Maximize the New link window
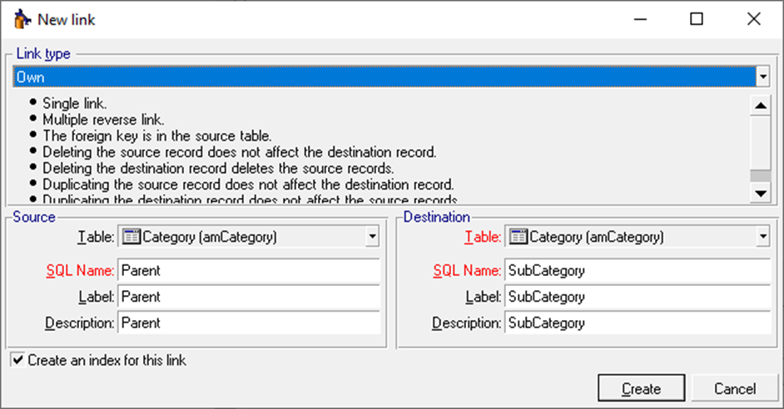 point(697,19)
